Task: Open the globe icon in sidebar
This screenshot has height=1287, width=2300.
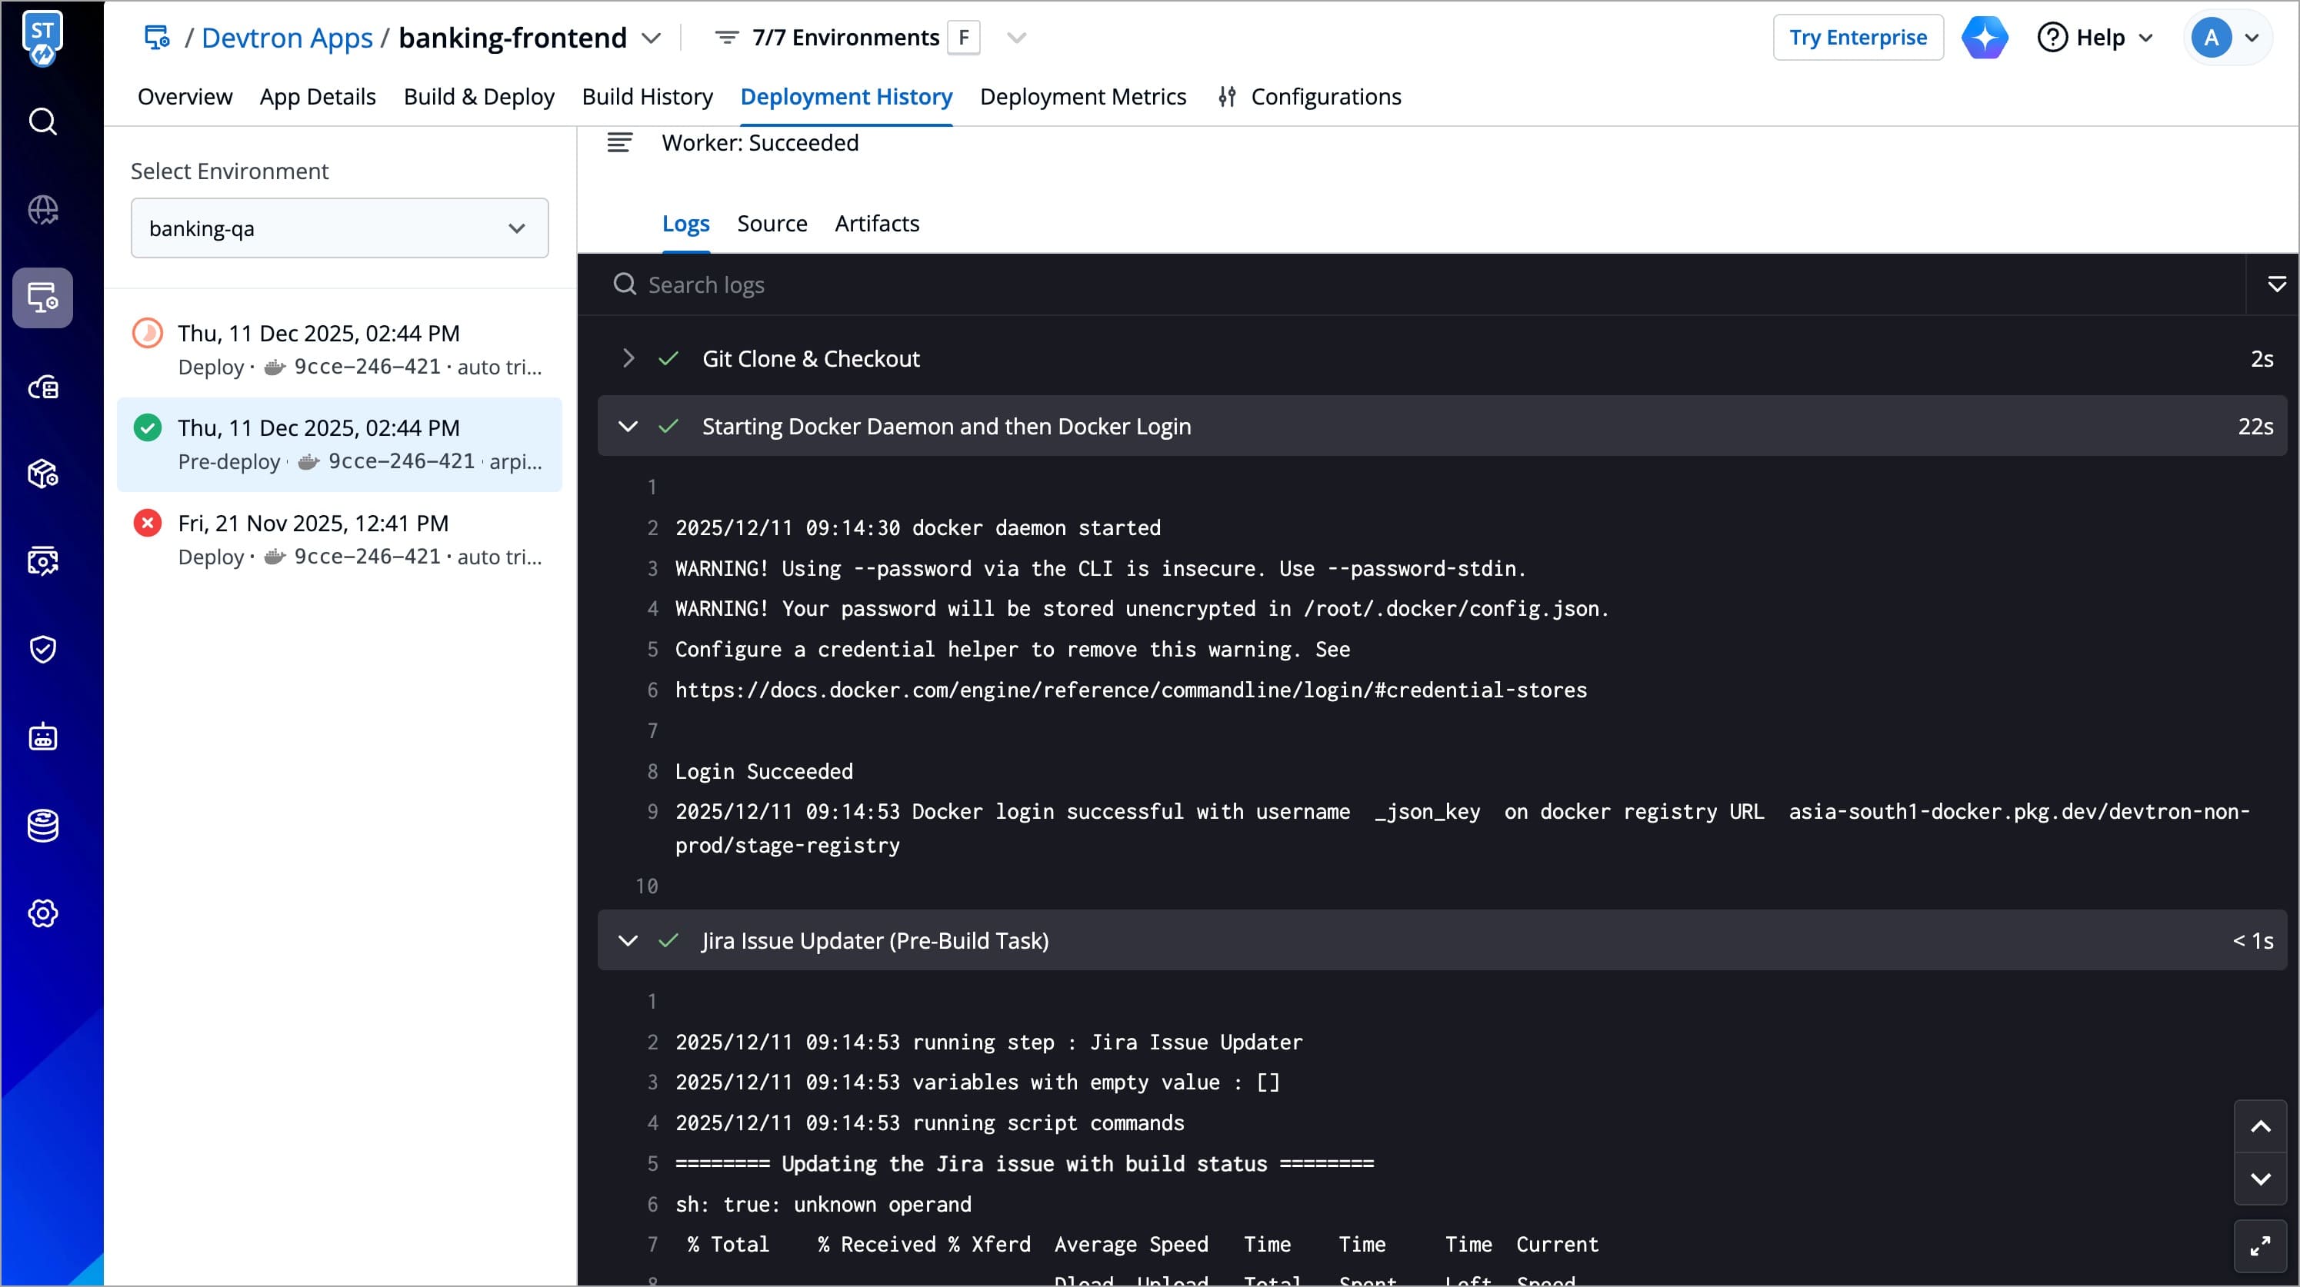Action: (x=43, y=211)
